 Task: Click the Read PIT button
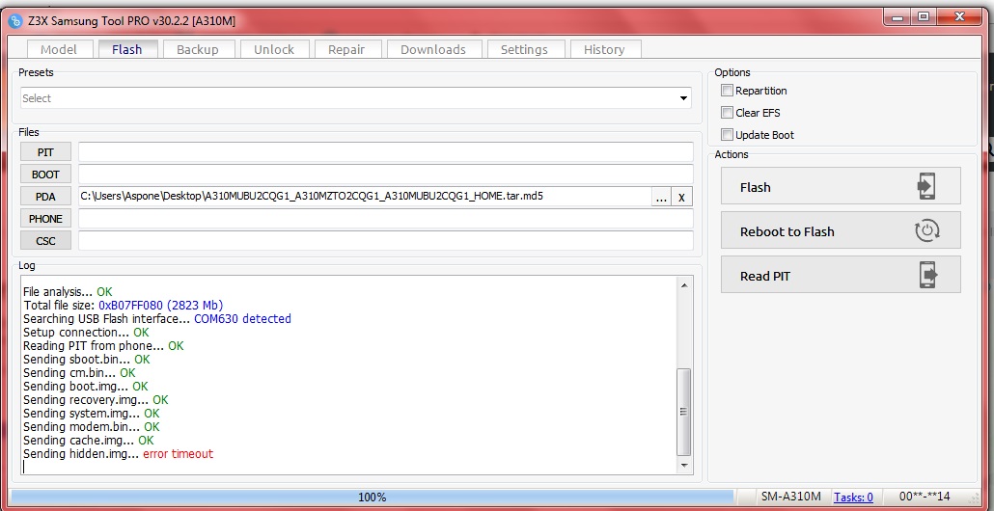(841, 274)
